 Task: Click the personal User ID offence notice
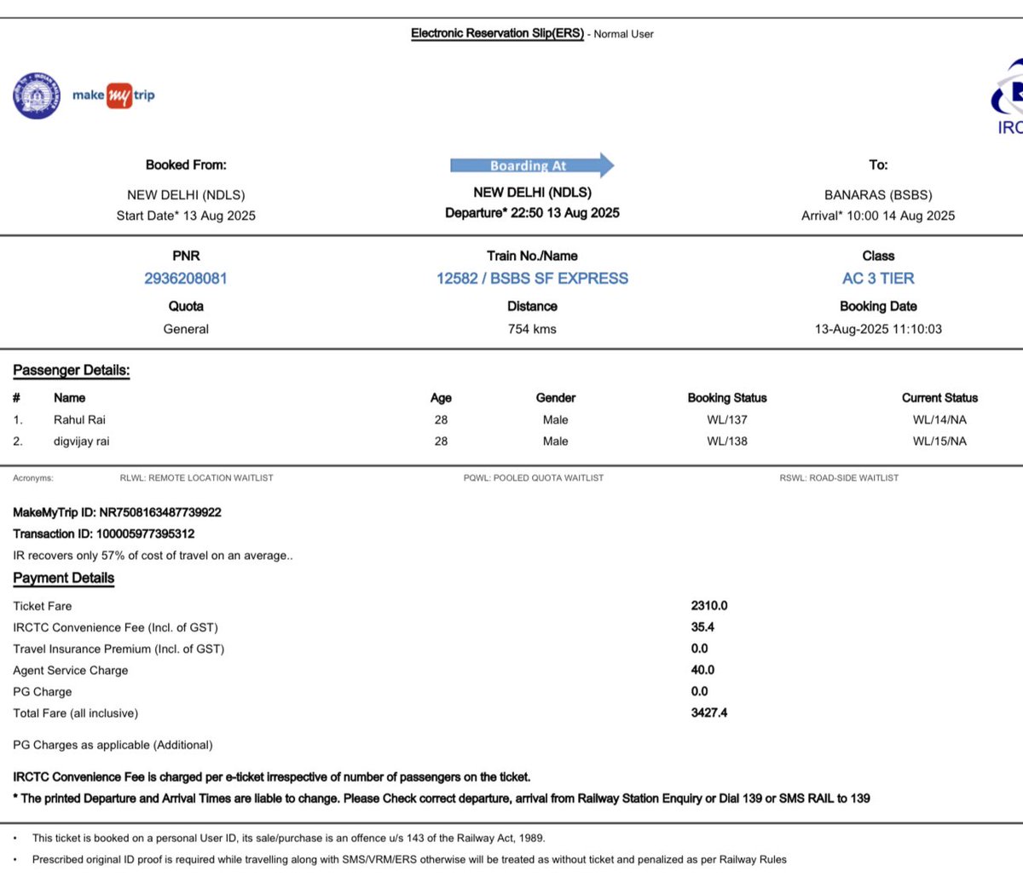[288, 839]
